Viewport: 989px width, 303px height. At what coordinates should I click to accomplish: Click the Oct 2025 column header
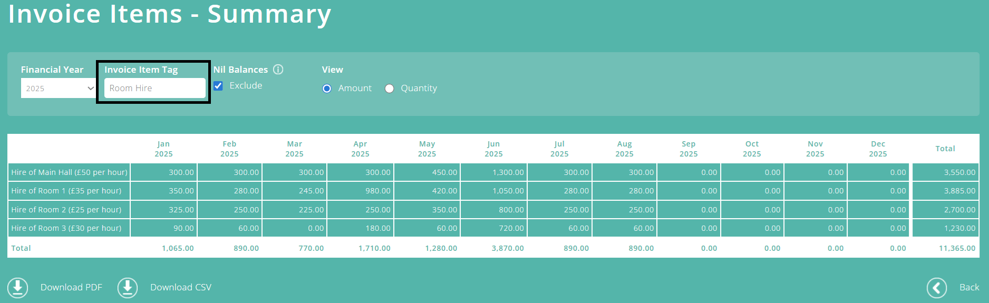point(752,149)
